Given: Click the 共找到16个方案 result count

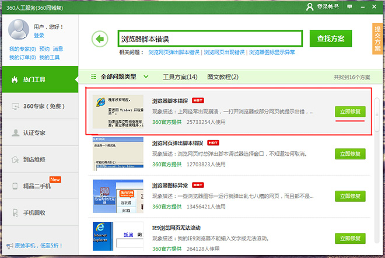Looking at the screenshot, I should pyautogui.click(x=352, y=77).
